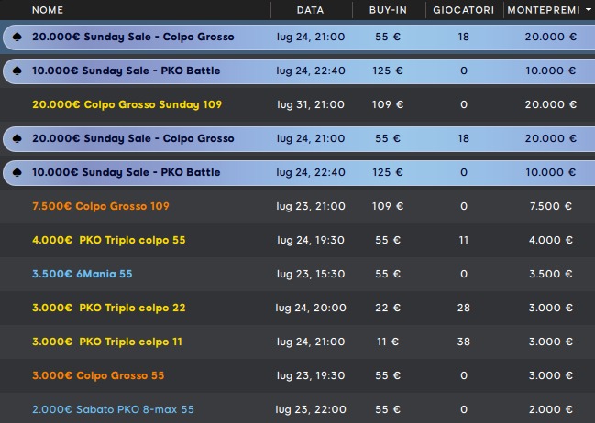Viewport: 595px width, 423px height.
Task: Open 4.000€ PKO Triplo colpo 55 tournament
Action: pyautogui.click(x=108, y=241)
